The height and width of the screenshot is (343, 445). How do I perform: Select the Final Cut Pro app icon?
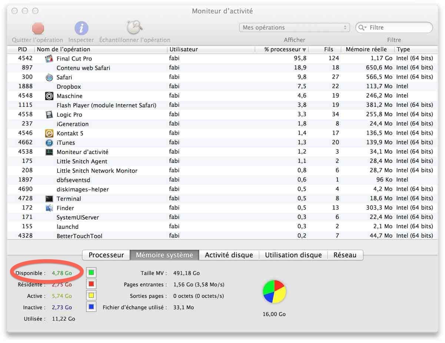(x=49, y=59)
